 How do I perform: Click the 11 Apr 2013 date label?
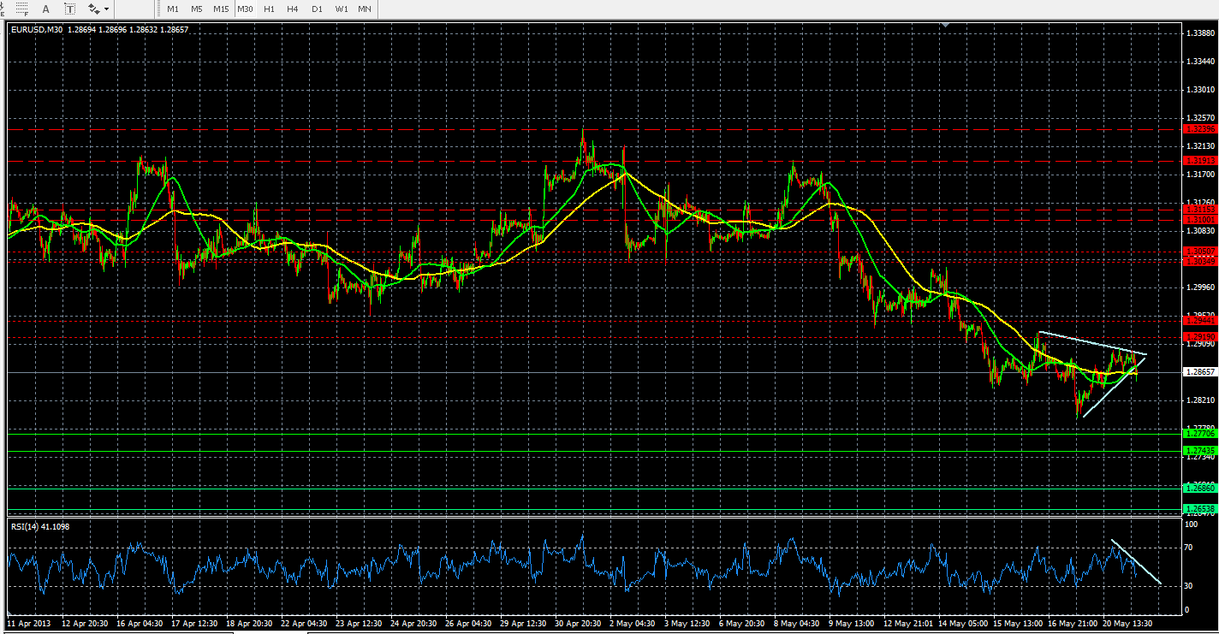tap(29, 623)
